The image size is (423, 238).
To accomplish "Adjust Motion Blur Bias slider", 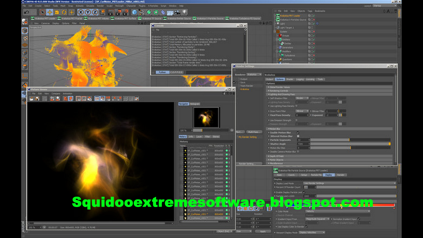I will point(350,148).
